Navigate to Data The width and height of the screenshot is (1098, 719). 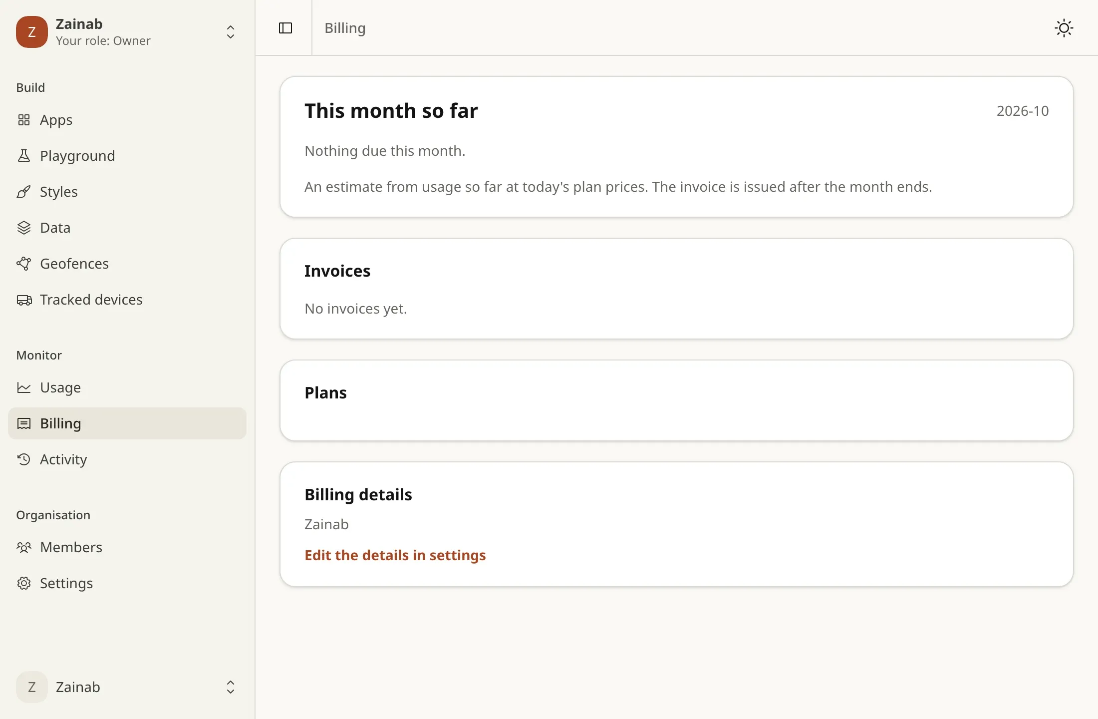(127, 228)
